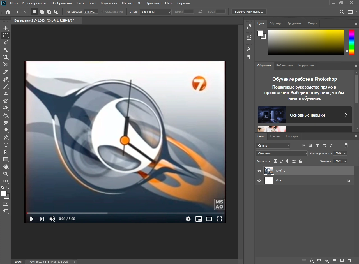Image resolution: width=359 pixels, height=264 pixels.
Task: Select the Eyedropper tool
Action: (6, 72)
